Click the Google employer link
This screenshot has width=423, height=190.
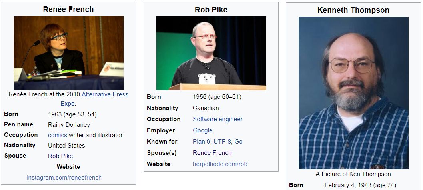click(202, 130)
